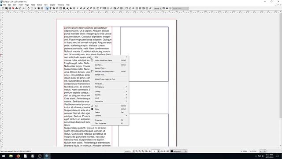The image size is (282, 159).
Task: Choose Get Text... from context menu
Action: [110, 65]
